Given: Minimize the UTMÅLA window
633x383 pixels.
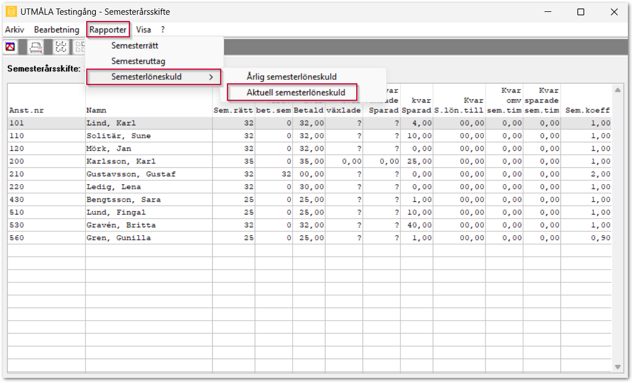Looking at the screenshot, I should [547, 12].
